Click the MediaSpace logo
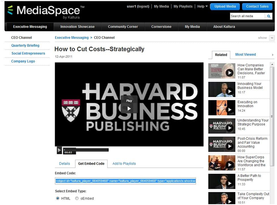 46,11
